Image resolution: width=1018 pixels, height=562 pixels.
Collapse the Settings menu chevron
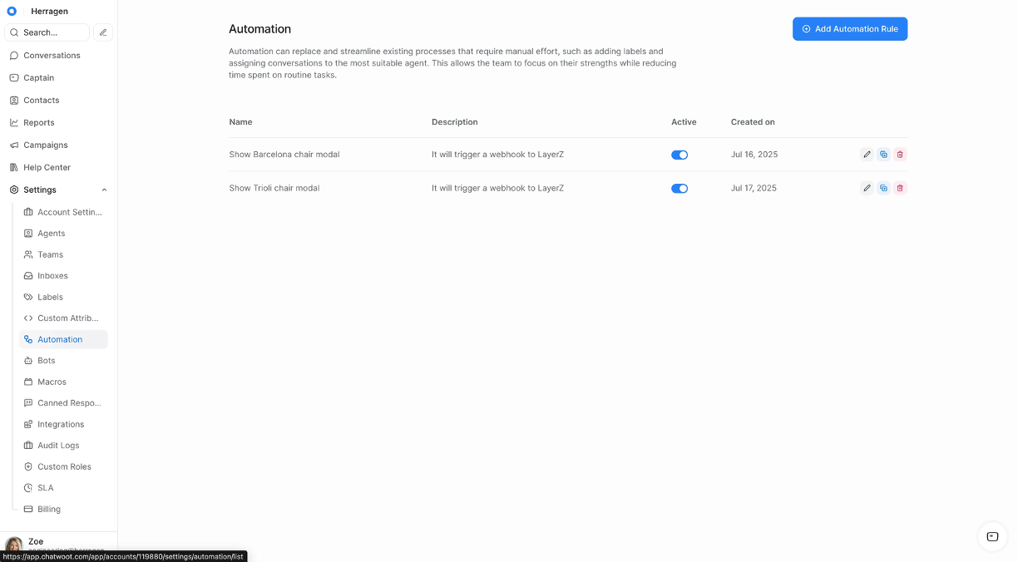click(x=104, y=190)
